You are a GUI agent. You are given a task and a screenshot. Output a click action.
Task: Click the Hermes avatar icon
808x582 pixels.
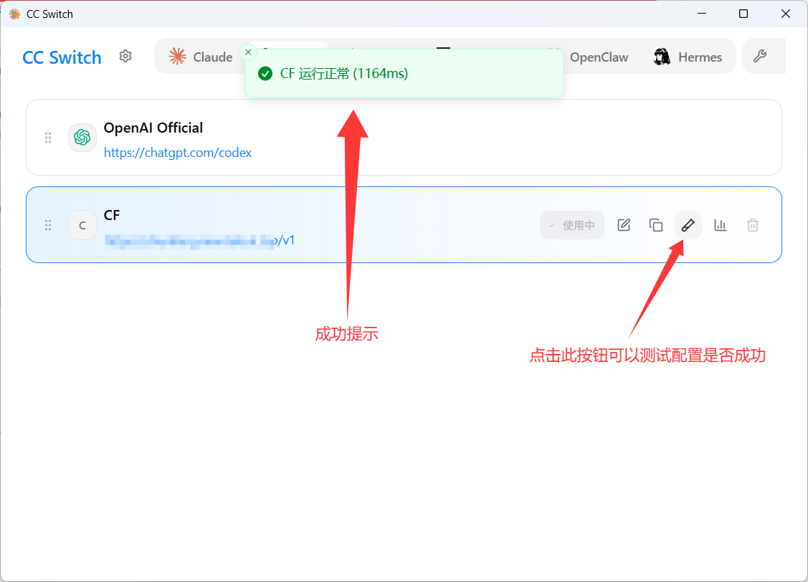coord(660,56)
